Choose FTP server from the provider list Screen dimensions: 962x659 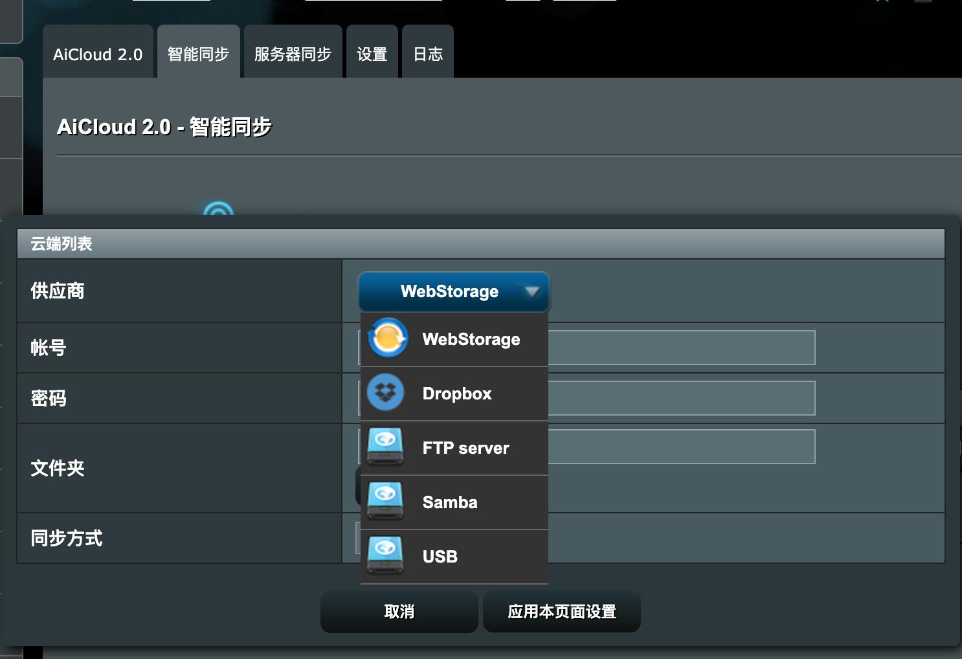[454, 448]
